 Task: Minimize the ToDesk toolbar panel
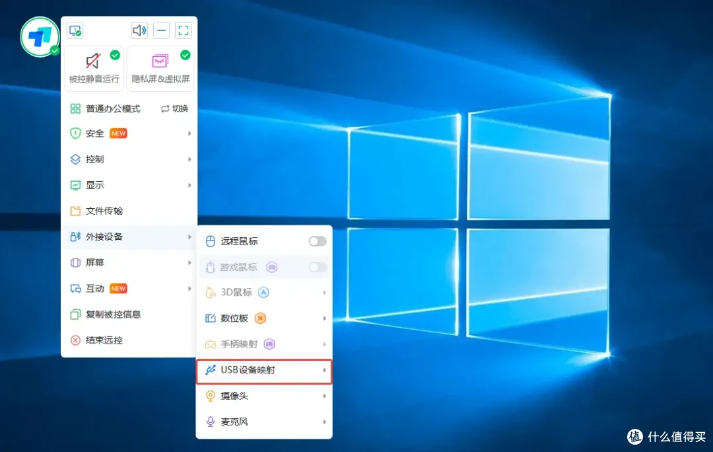coord(162,30)
